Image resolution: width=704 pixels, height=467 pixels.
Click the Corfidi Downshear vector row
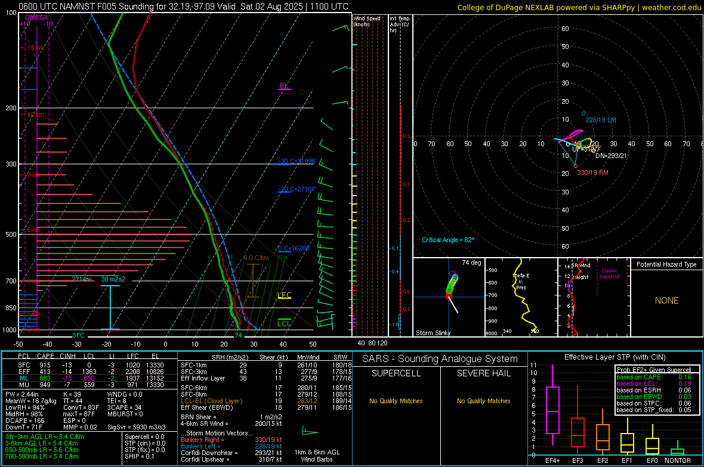point(231,453)
